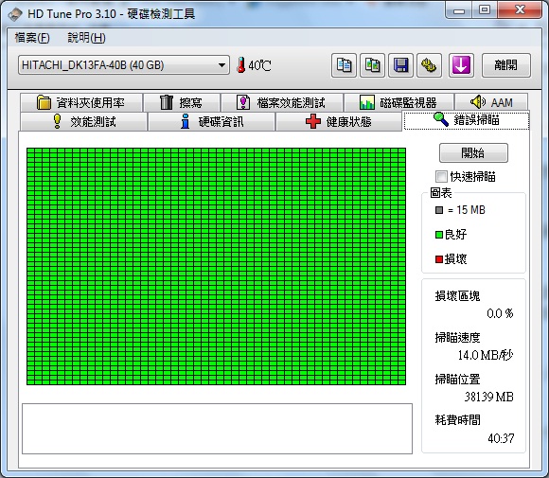
Task: Click the red 損壞 legend swatch
Action: 439,259
